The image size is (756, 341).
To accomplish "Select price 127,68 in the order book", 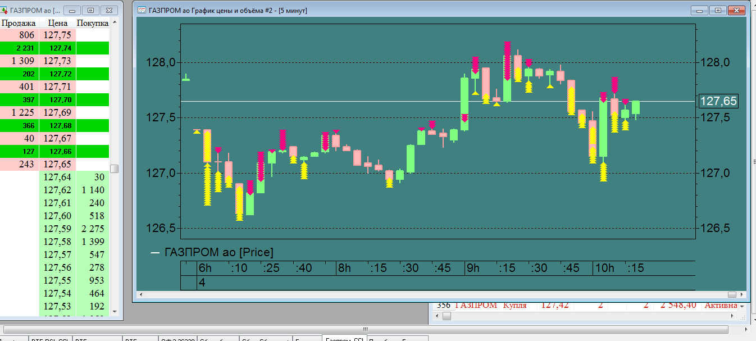I will coord(57,125).
